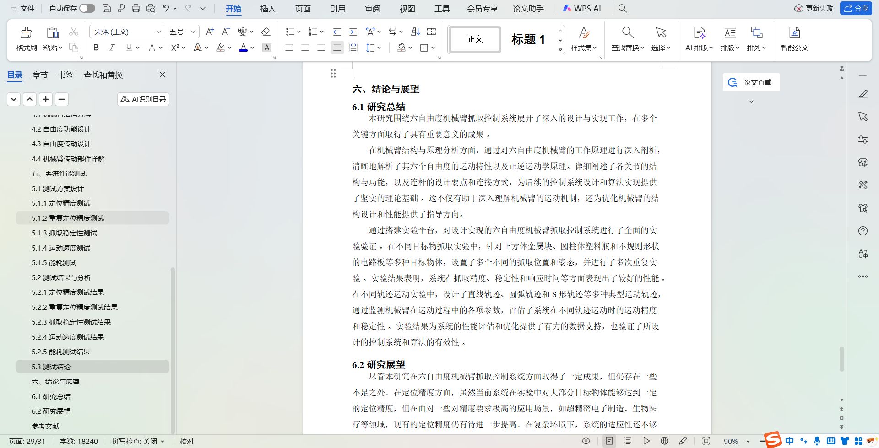The width and height of the screenshot is (879, 448).
Task: Expand the chevron below 论文查重
Action: (751, 101)
